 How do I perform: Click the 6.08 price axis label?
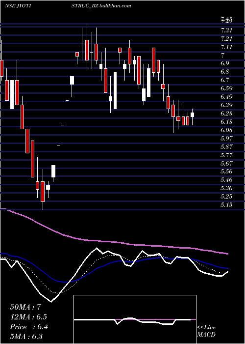point(226,130)
